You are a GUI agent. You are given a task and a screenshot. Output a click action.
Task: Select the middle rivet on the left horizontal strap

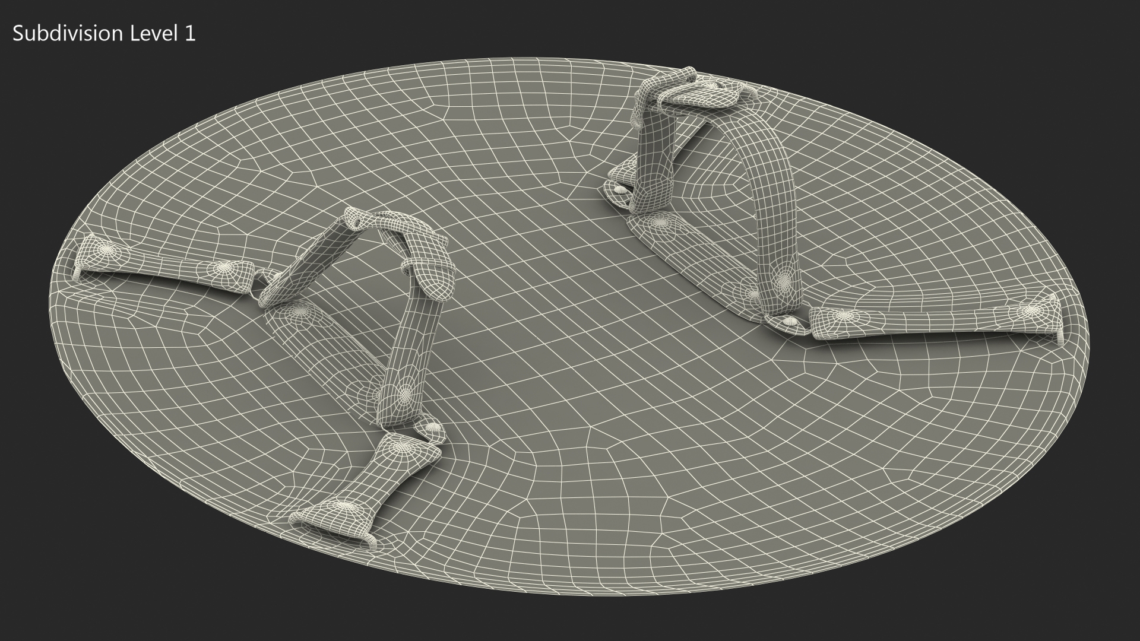click(224, 268)
